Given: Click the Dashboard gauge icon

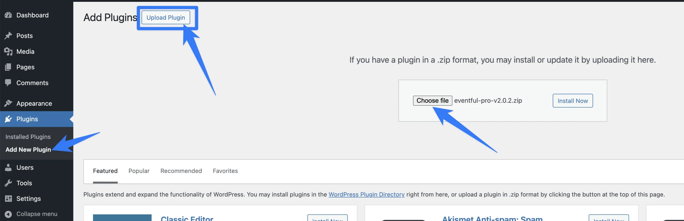Looking at the screenshot, I should pos(8,15).
